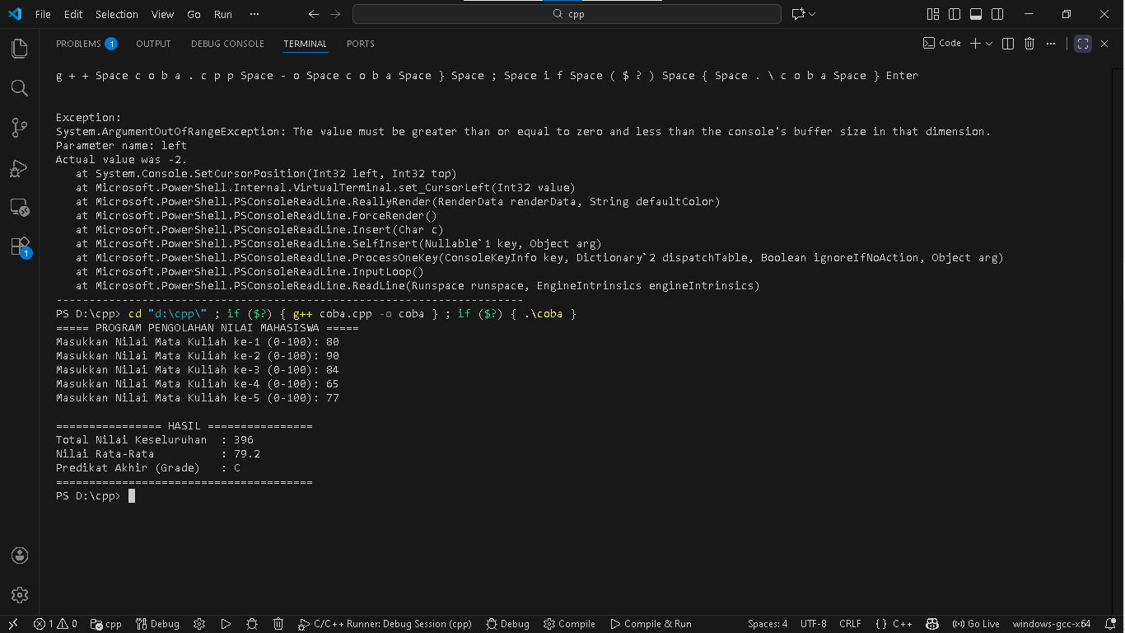Toggle the primary side bar
Viewport: 1125px width, 633px height.
point(955,14)
